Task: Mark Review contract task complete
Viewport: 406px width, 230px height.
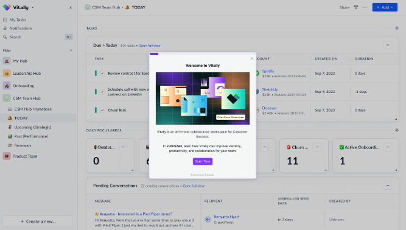Action: click(102, 74)
